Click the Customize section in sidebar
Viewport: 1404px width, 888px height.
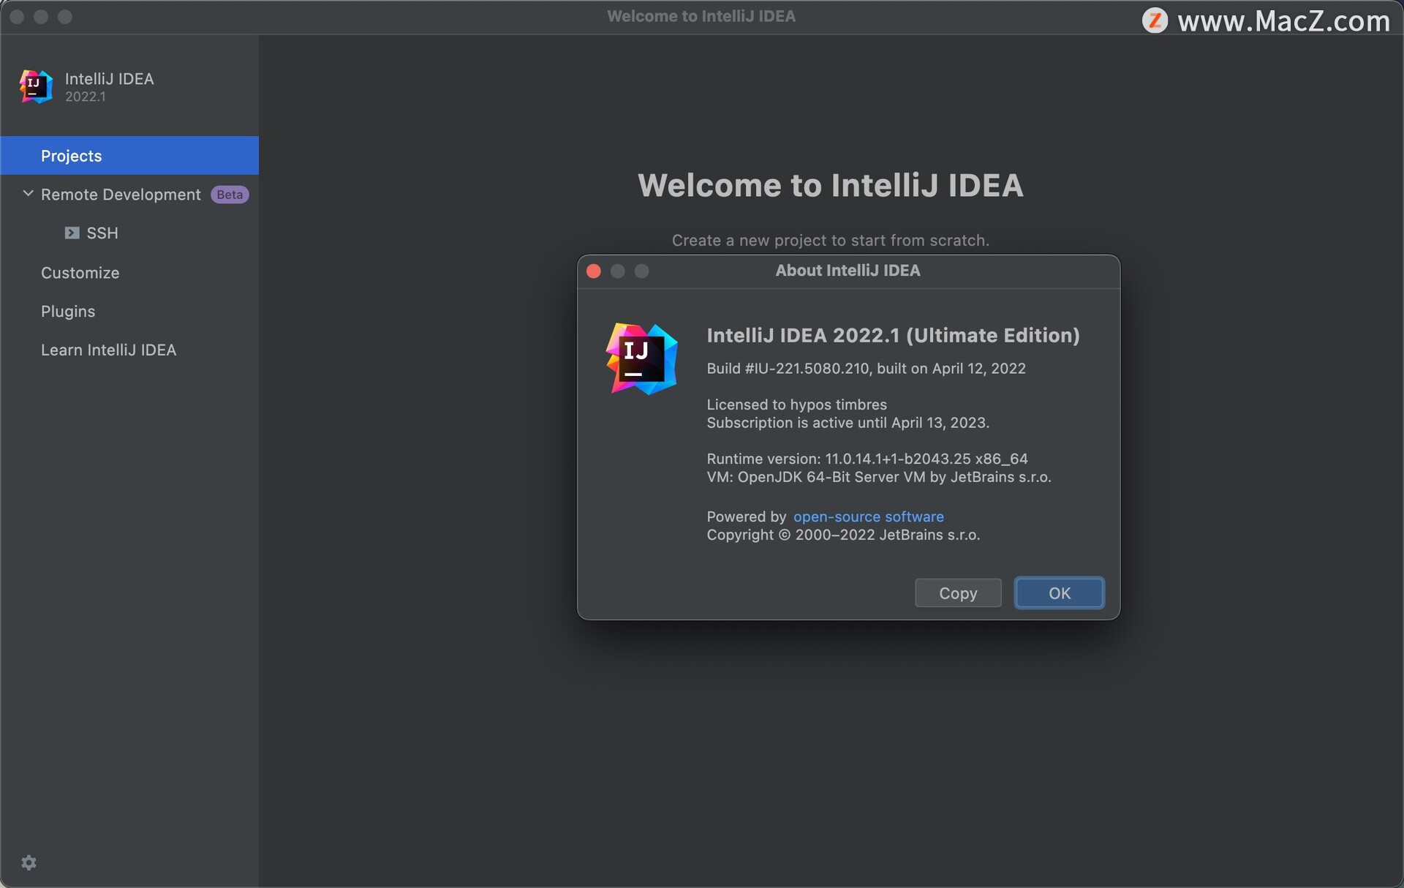(79, 272)
